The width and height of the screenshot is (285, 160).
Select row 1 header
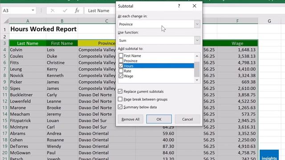[x=4, y=29]
